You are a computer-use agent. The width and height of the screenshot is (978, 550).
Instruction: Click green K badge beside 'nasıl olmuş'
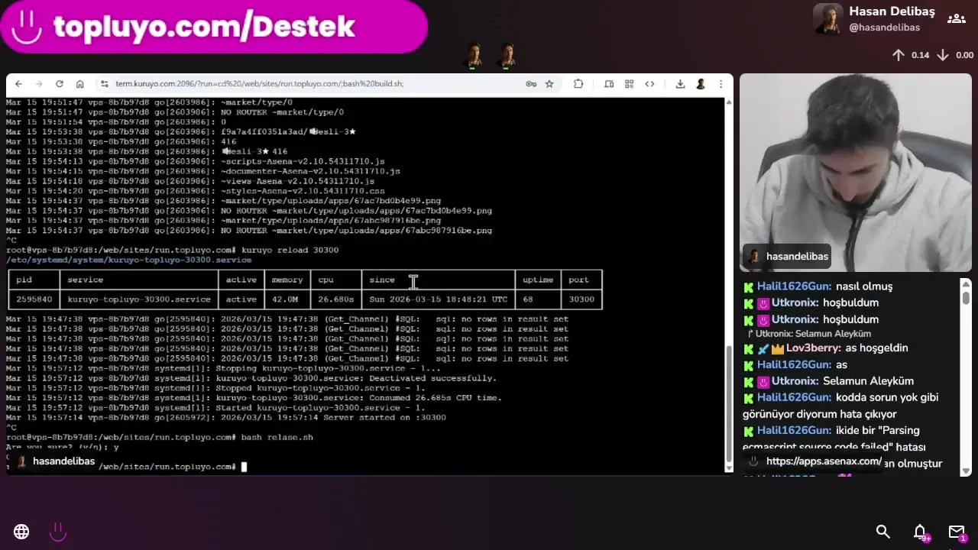click(x=748, y=286)
